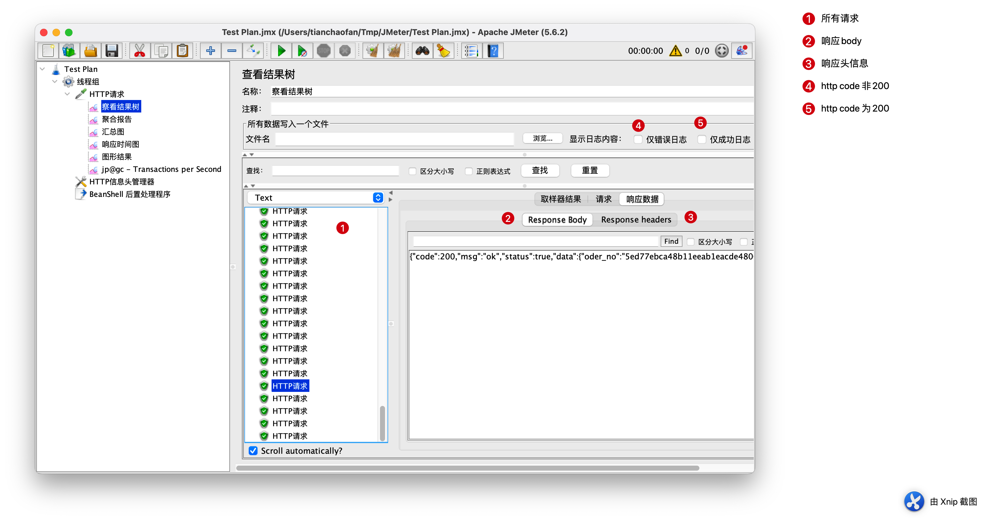Select Response headers tab
The width and height of the screenshot is (990, 520).
[x=636, y=219]
